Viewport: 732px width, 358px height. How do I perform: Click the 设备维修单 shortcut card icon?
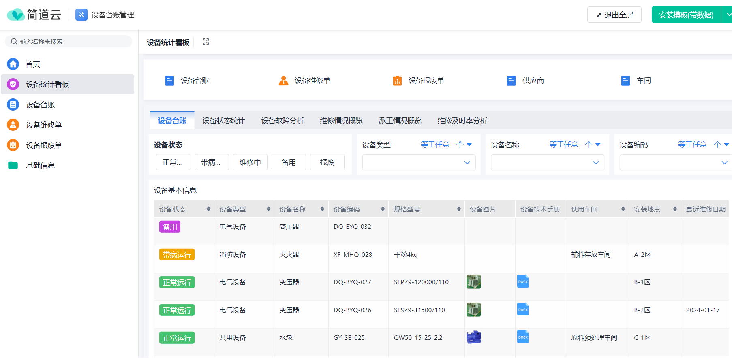(x=283, y=81)
